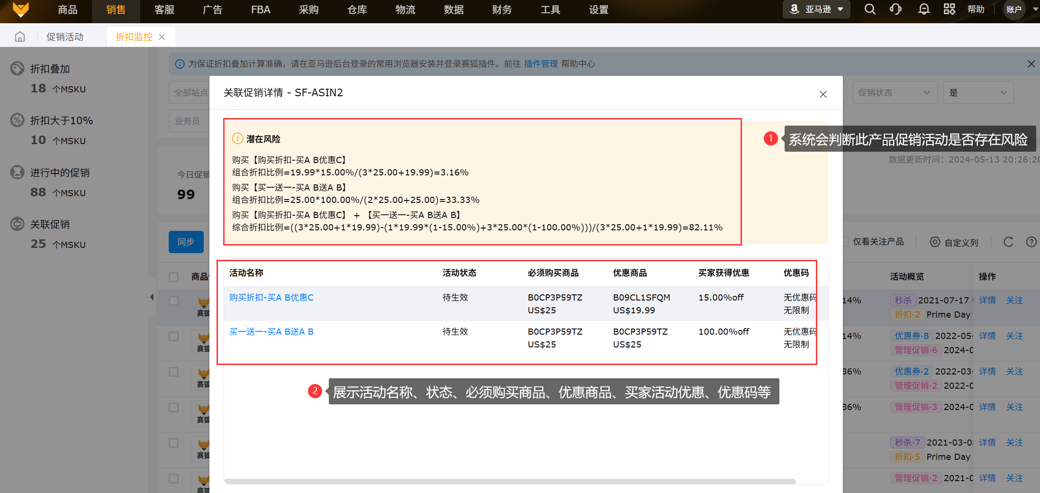Open the 客服 menu

[164, 9]
